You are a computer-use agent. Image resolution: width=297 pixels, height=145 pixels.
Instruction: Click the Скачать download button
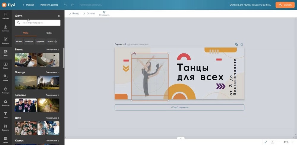coord(285,5)
